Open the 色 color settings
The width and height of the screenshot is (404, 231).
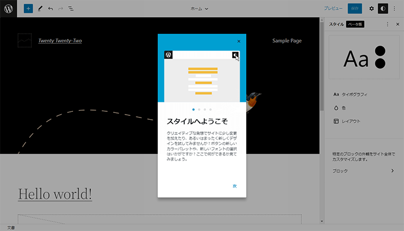pos(343,107)
